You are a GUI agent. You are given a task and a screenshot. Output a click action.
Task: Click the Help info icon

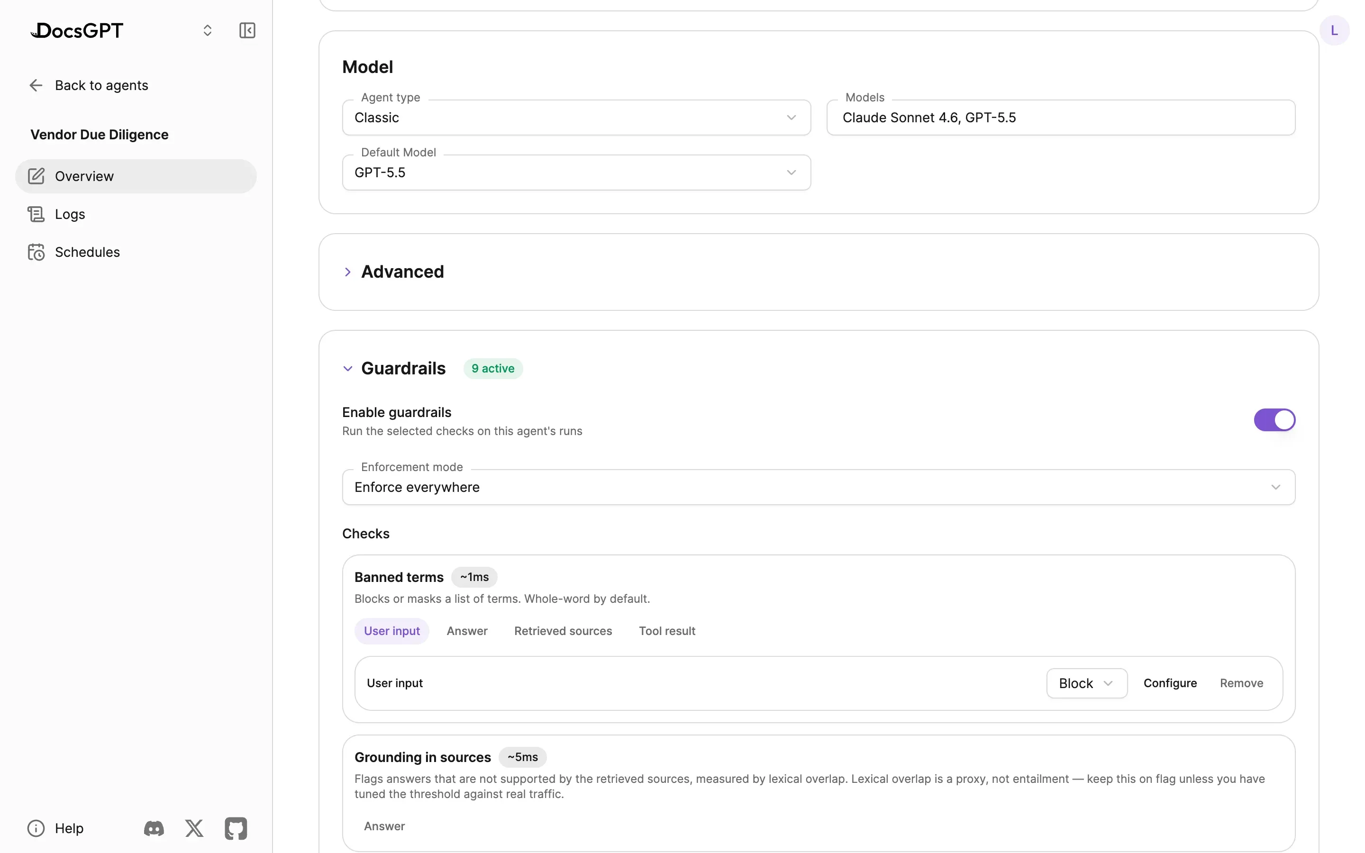(x=36, y=827)
